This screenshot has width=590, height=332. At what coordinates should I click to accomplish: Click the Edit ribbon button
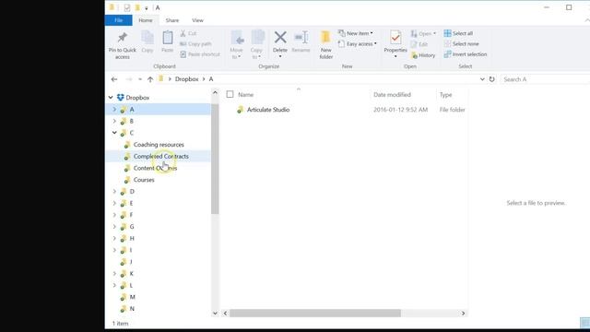click(419, 44)
